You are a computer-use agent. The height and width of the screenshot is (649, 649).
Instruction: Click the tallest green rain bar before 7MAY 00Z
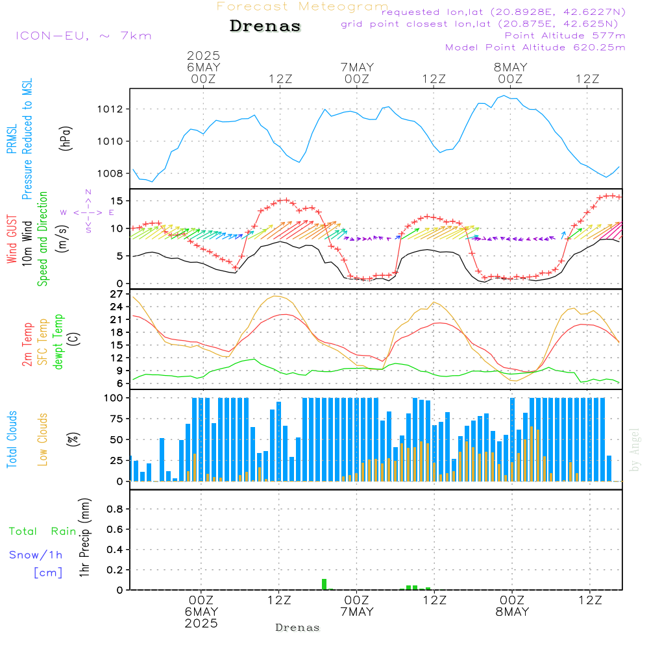click(x=324, y=585)
